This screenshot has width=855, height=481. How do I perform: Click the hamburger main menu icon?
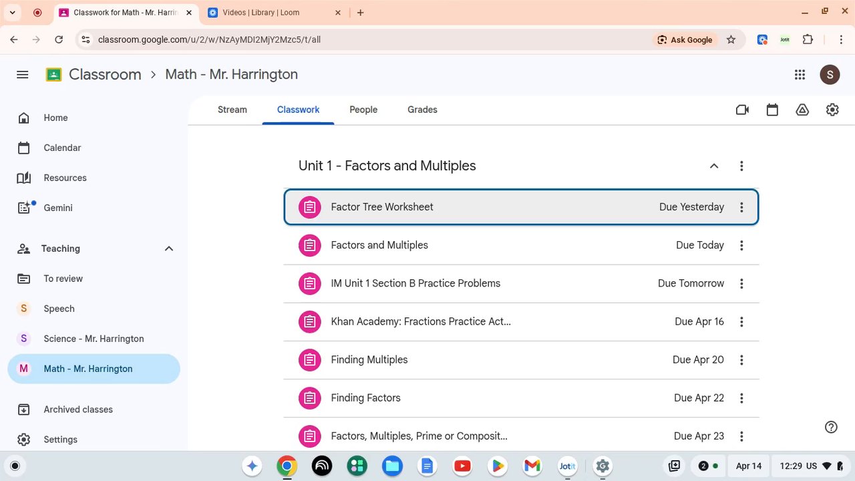23,75
